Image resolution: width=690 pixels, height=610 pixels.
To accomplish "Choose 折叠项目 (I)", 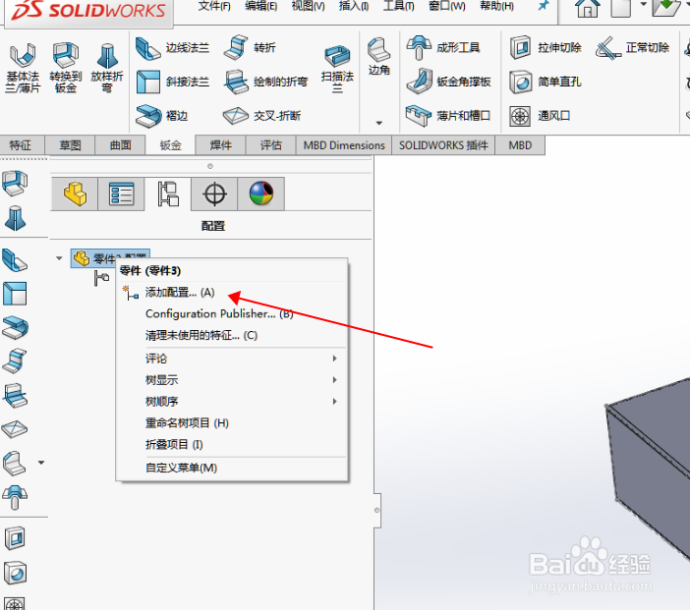I will click(232, 445).
